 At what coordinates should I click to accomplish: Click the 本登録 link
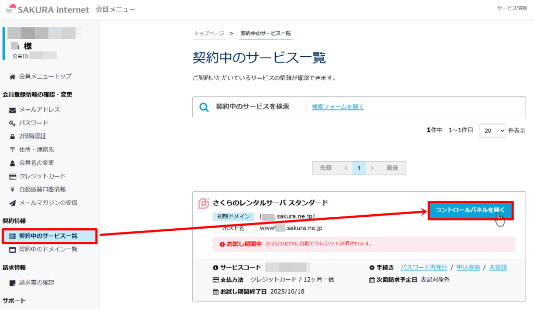[x=497, y=267]
